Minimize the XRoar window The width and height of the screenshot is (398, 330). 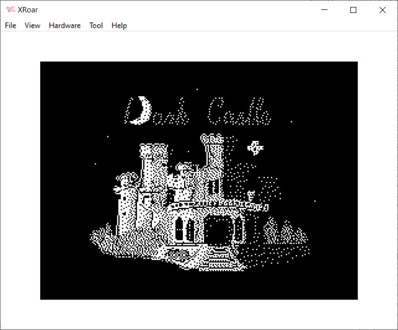point(325,10)
